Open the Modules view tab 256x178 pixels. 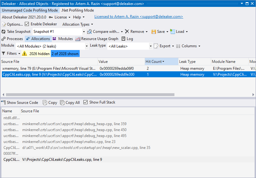click(63, 39)
